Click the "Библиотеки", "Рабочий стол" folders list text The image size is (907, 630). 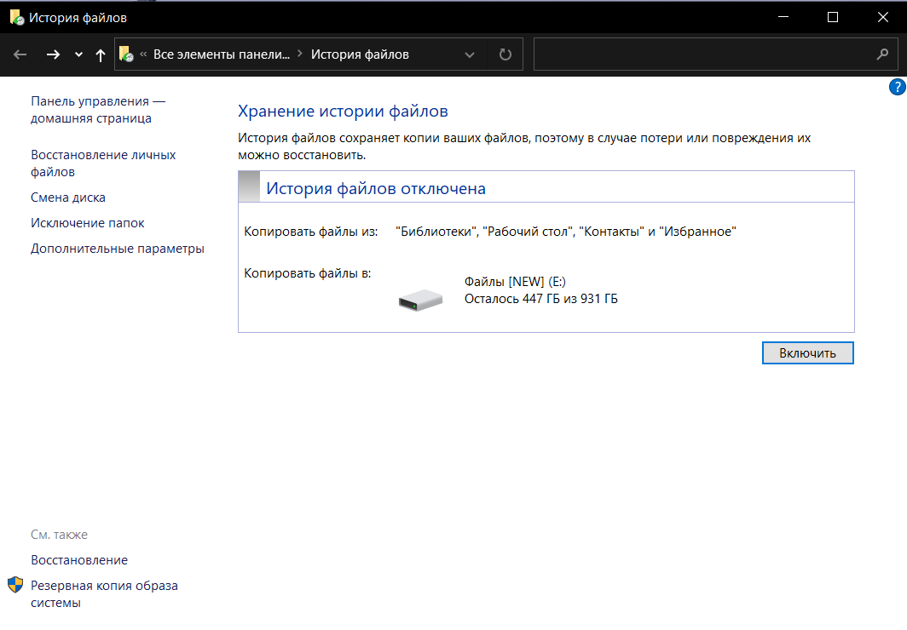pyautogui.click(x=566, y=232)
